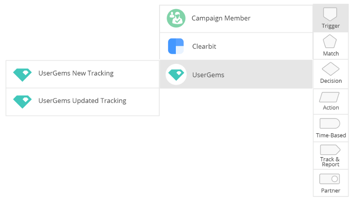Select the Action parallelogram icon

[x=329, y=97]
